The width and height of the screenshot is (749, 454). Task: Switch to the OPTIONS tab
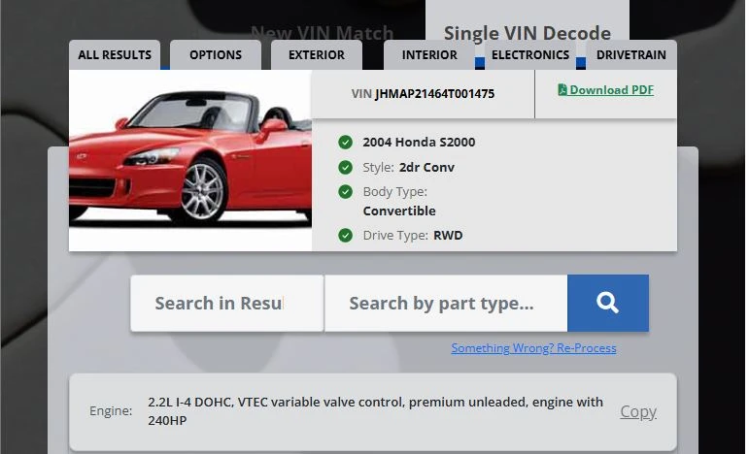[216, 55]
